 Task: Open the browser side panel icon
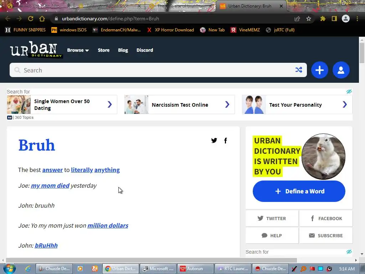click(334, 19)
